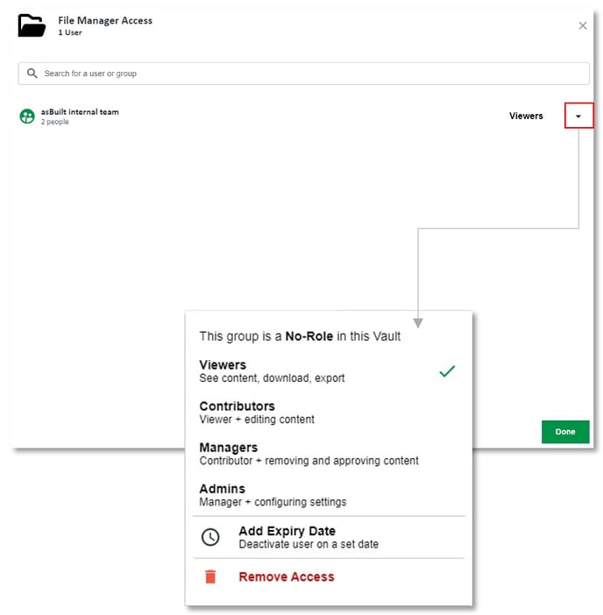Click the clock icon for expiry date
Screen dimensions: 603x615
[x=210, y=537]
